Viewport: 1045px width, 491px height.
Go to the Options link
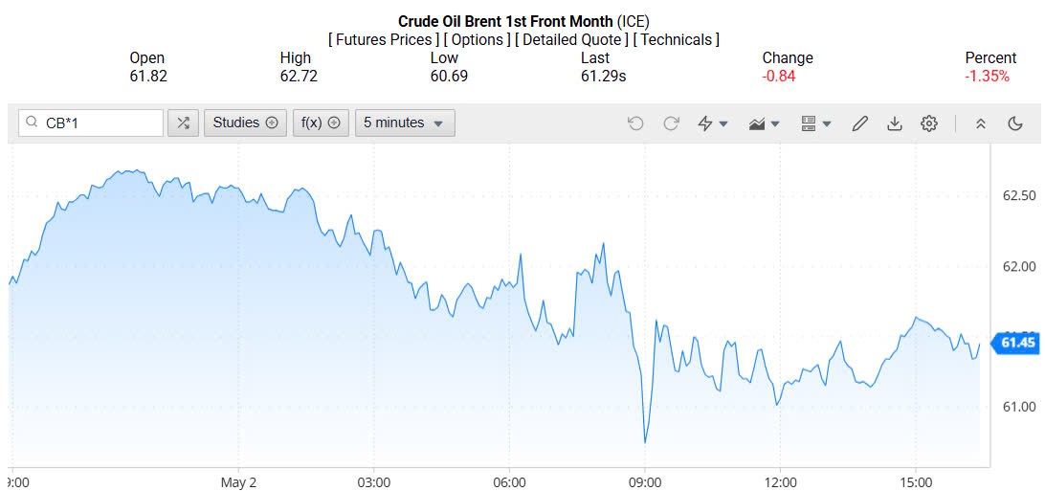pos(477,39)
